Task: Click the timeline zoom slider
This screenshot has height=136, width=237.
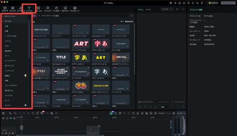Action: pos(165,113)
